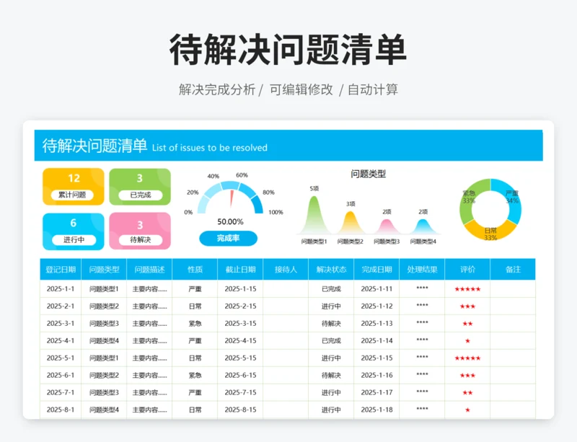Select the pink peak above 问题类型3
577x442 pixels.
click(x=387, y=227)
